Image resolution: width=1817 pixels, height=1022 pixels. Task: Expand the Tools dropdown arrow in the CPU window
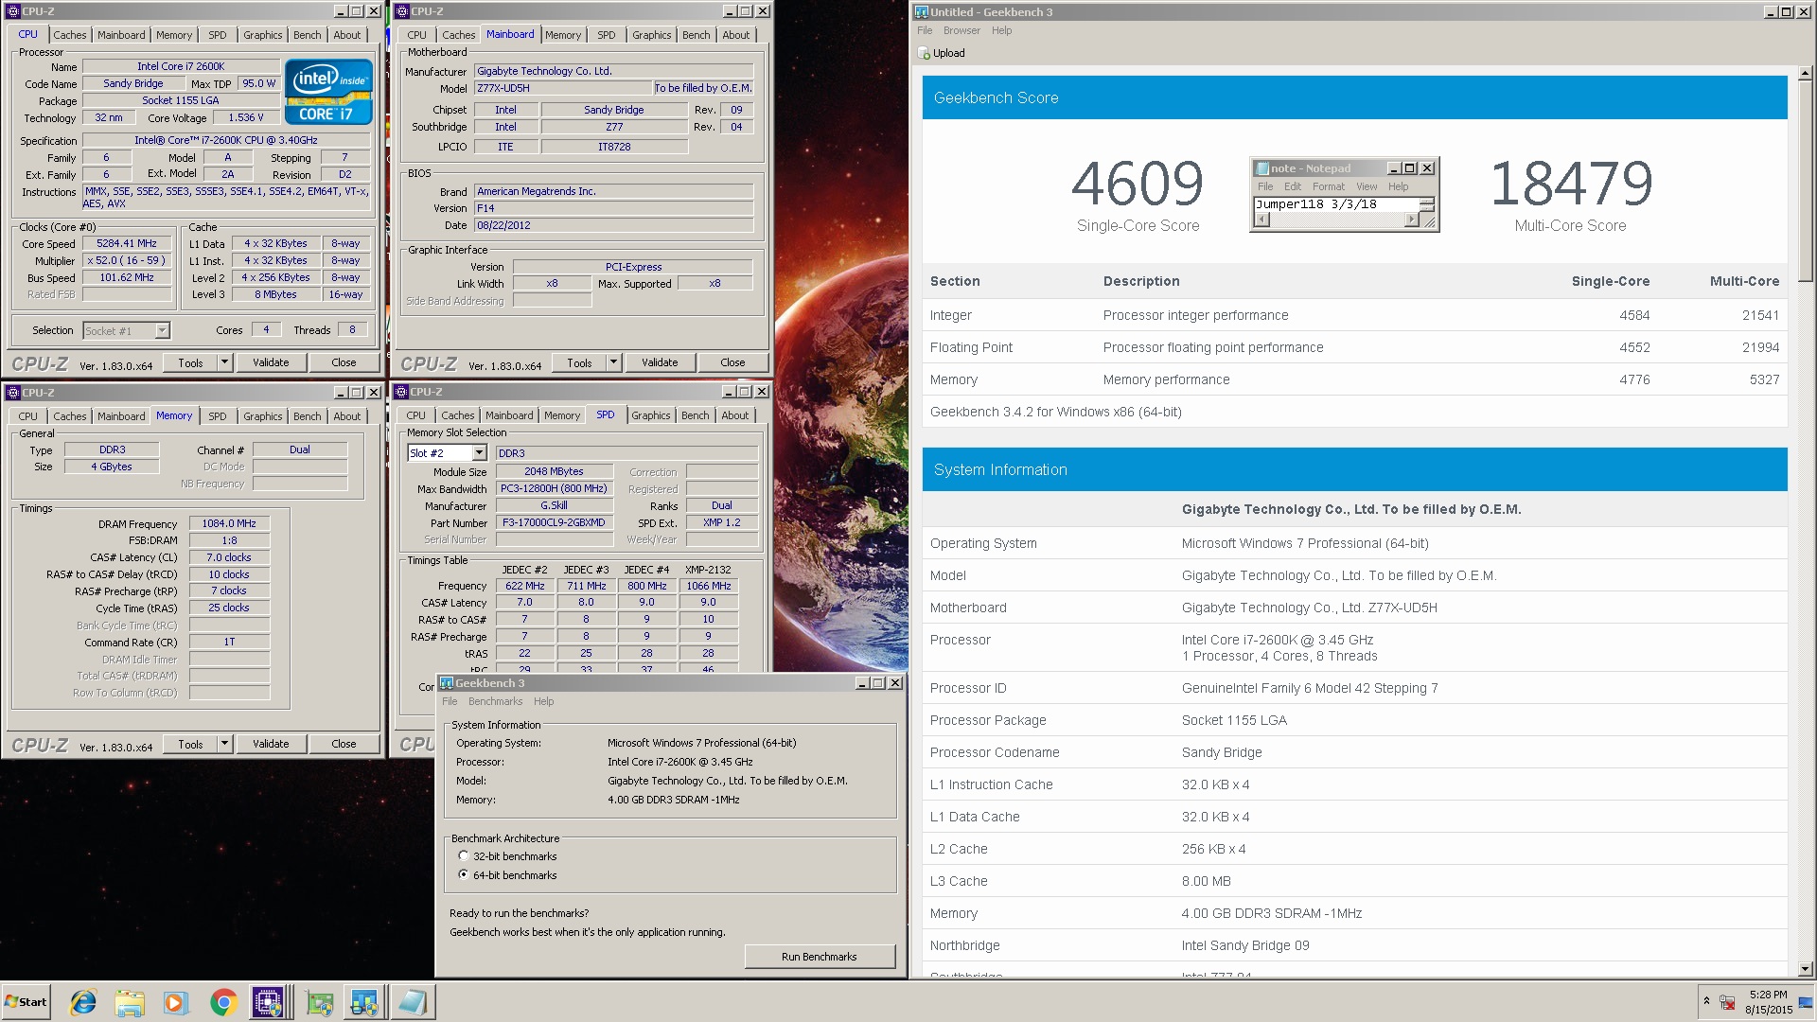224,362
